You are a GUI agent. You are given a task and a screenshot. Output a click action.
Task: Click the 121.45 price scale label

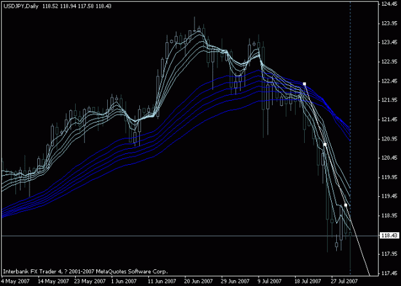(x=389, y=120)
